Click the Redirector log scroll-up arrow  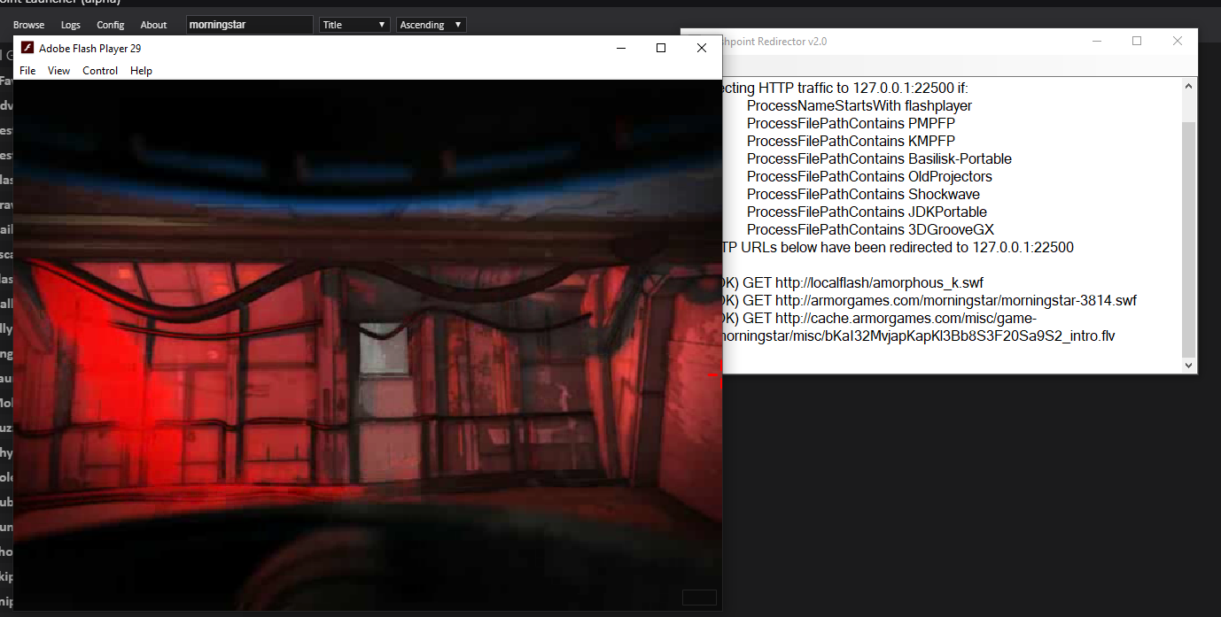coord(1188,87)
